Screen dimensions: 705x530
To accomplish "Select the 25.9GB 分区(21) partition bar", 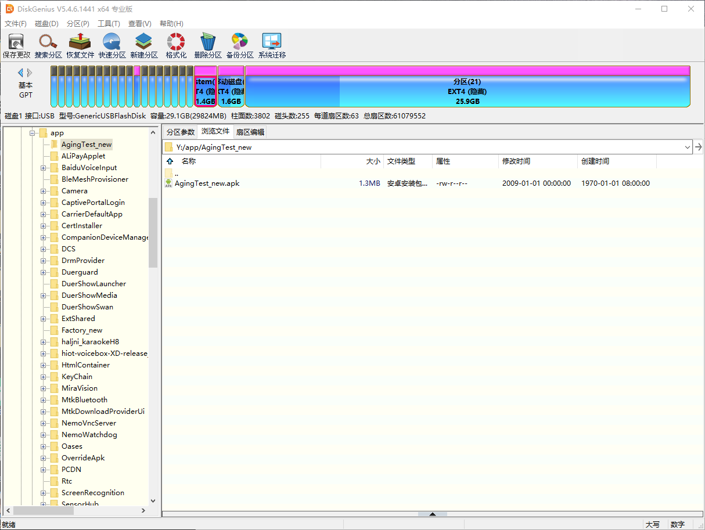I will 467,91.
